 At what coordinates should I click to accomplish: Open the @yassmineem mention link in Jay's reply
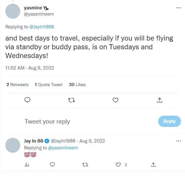click(x=63, y=148)
